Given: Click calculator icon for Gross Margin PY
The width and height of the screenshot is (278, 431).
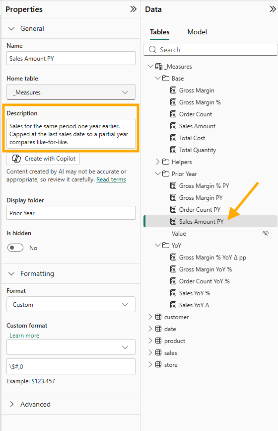Looking at the screenshot, I should pyautogui.click(x=173, y=198).
